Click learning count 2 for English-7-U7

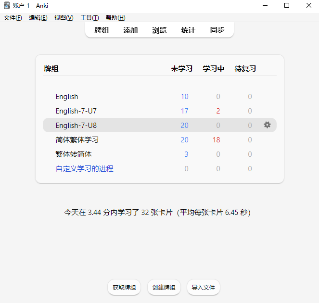(218, 111)
